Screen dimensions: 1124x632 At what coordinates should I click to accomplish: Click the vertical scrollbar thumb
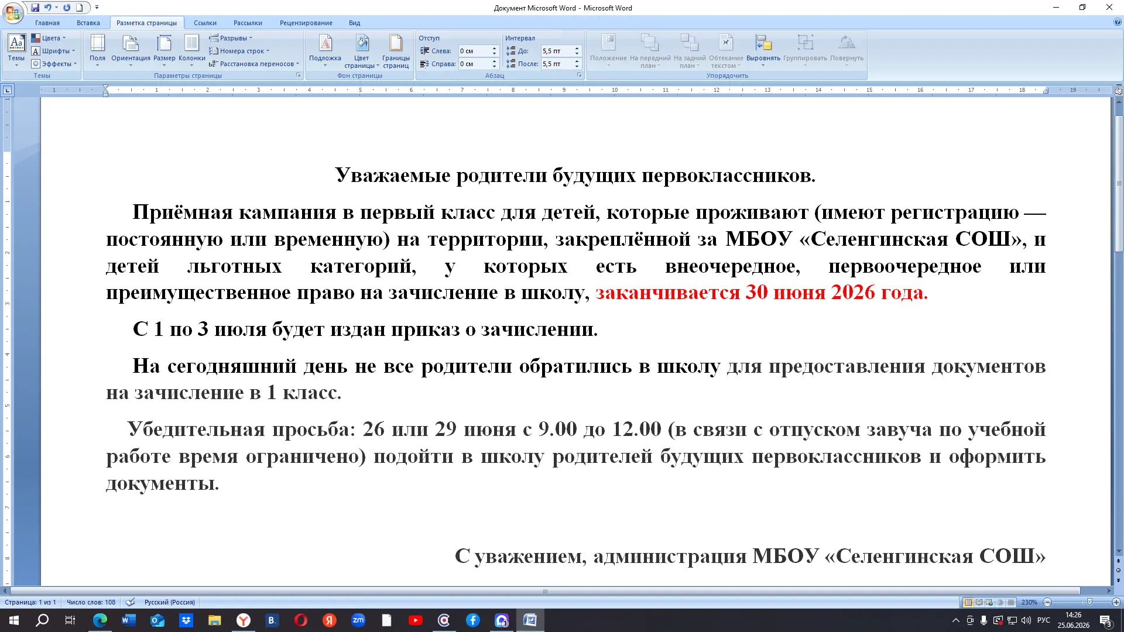pos(1119,184)
